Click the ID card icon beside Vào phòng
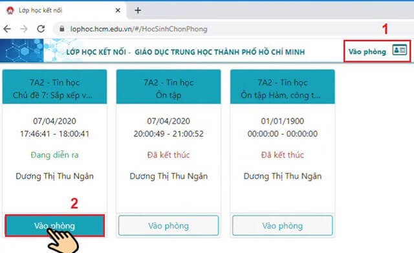Viewport: 414px width, 253px height. [x=400, y=50]
